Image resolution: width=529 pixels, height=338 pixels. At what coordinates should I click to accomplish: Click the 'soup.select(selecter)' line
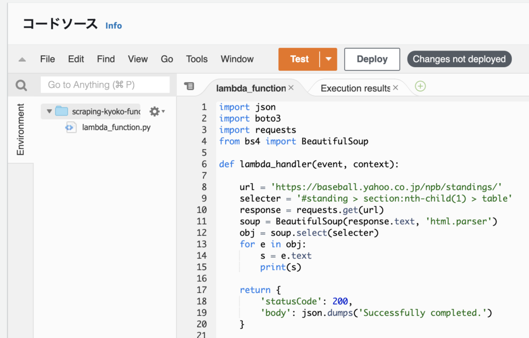309,233
